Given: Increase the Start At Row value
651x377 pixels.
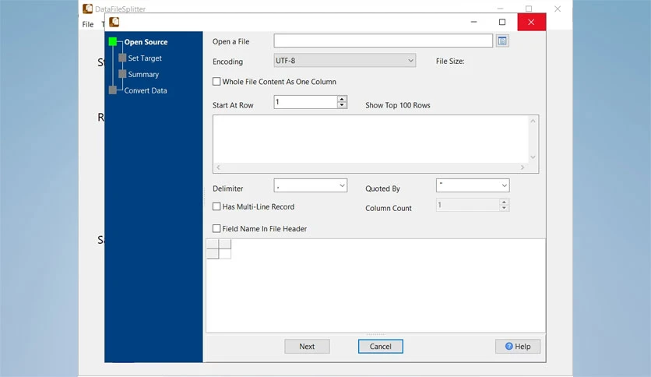Looking at the screenshot, I should [x=342, y=99].
